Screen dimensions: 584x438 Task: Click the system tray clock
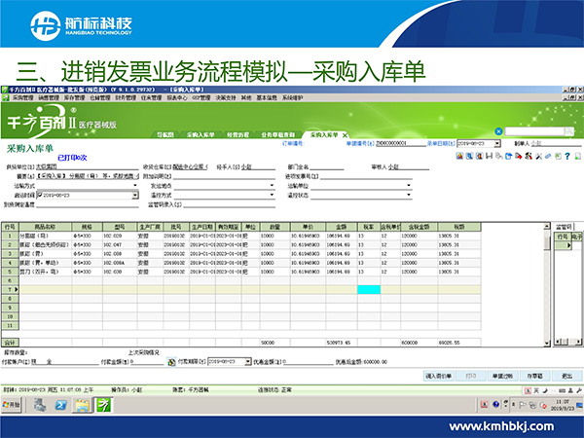[x=562, y=405]
